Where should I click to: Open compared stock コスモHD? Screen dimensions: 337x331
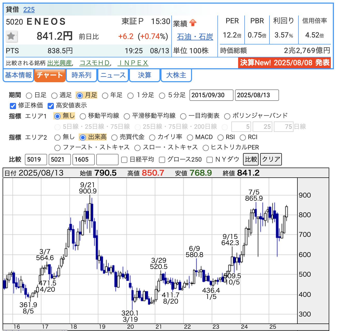click(x=94, y=63)
